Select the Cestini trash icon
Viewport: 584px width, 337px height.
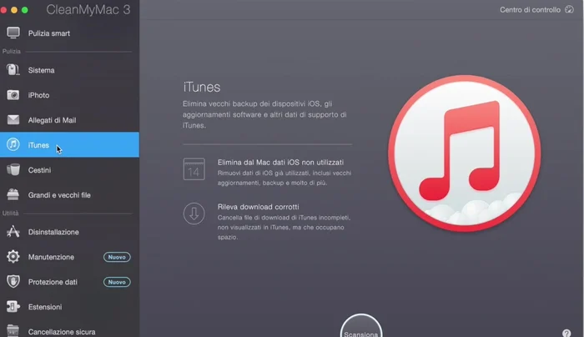click(x=13, y=170)
